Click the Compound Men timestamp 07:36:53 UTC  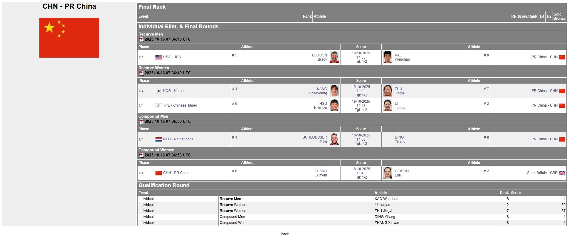tap(168, 122)
